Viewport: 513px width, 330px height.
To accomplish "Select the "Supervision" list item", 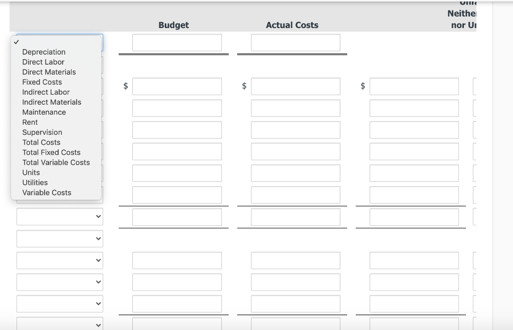I will tap(42, 132).
